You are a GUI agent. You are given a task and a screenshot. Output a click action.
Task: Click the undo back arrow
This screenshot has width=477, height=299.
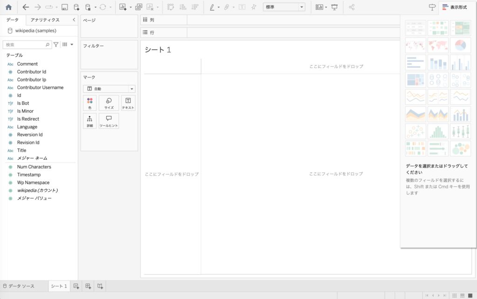pyautogui.click(x=26, y=7)
